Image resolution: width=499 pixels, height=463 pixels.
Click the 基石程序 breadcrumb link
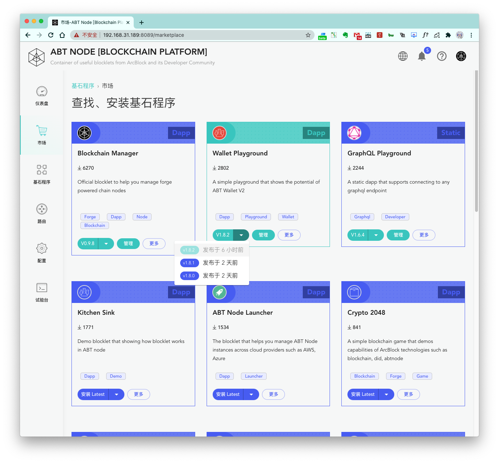(83, 86)
